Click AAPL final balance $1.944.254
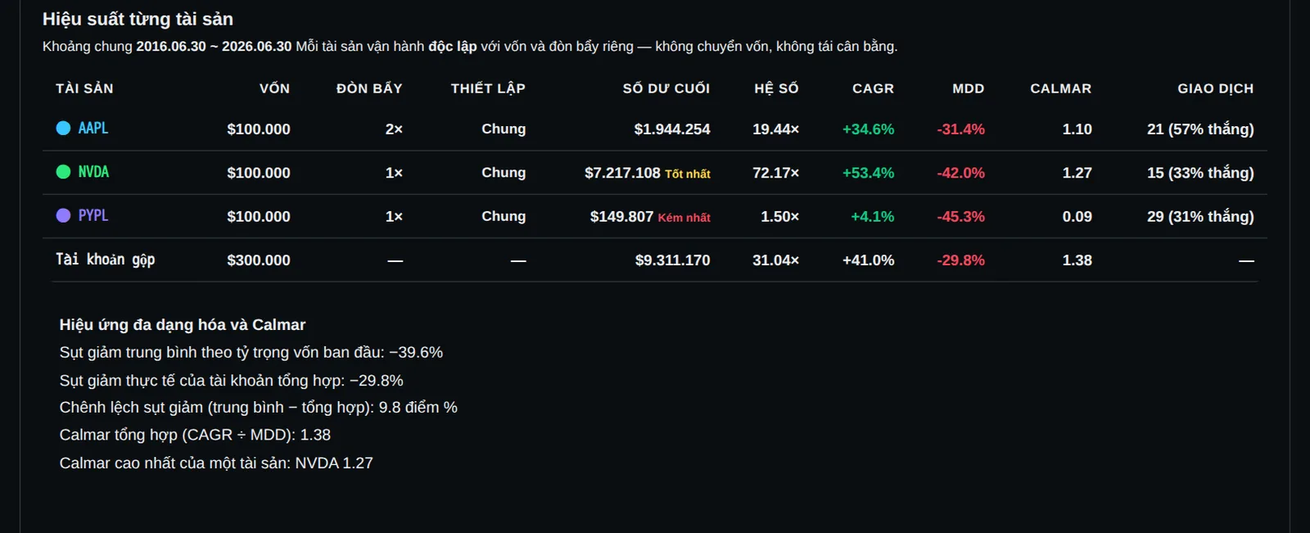Viewport: 1310px width, 533px height. pyautogui.click(x=672, y=129)
